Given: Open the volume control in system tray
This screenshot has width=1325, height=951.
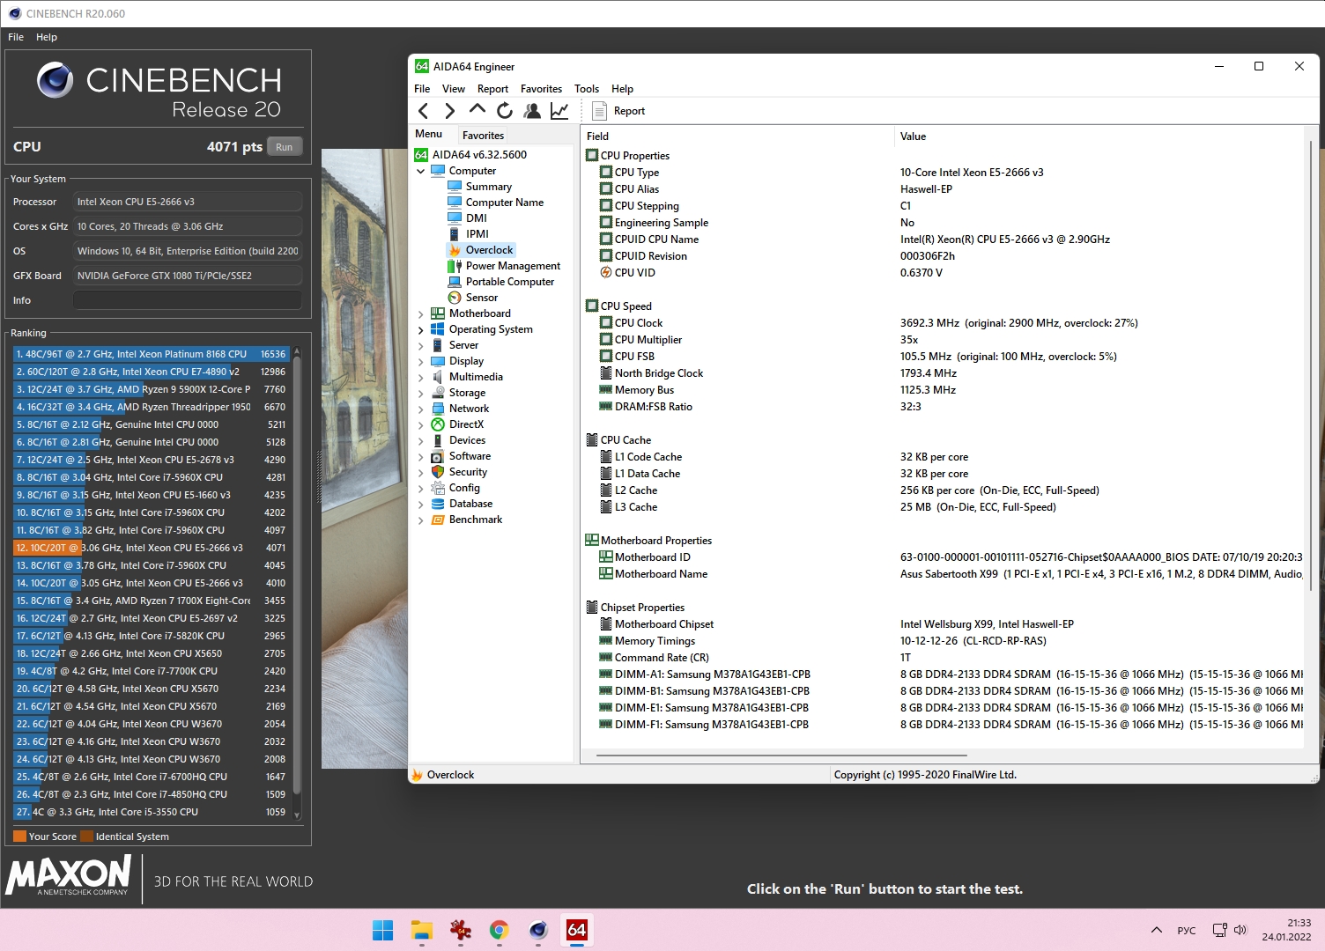Looking at the screenshot, I should point(1240,930).
